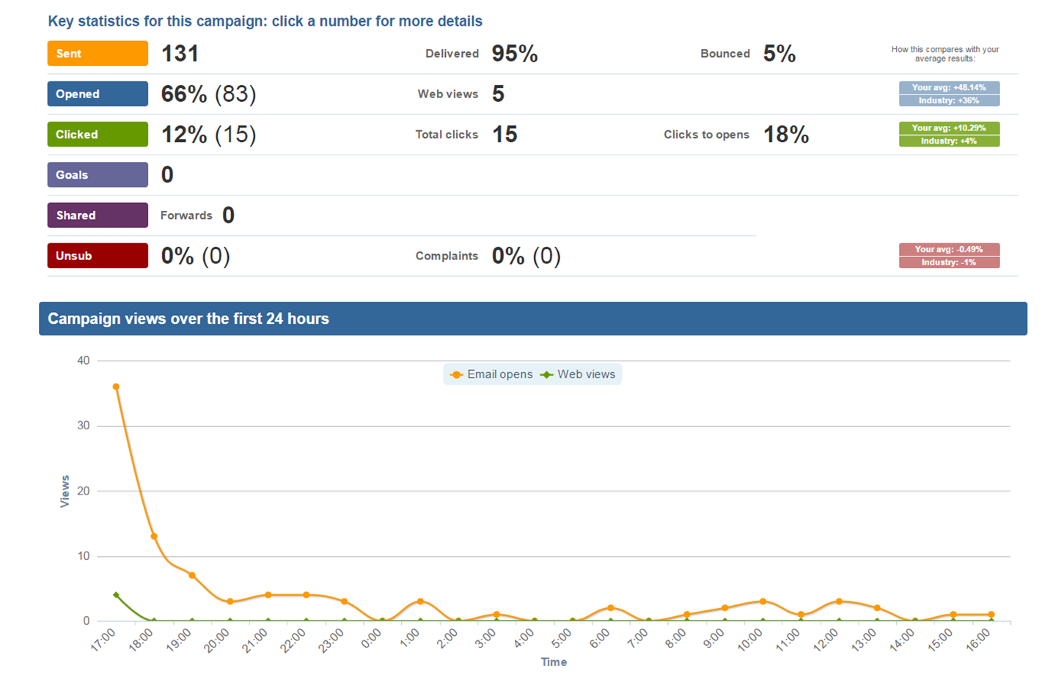This screenshot has height=685, width=1064.
Task: Click the green Clicked label
Action: (x=98, y=135)
